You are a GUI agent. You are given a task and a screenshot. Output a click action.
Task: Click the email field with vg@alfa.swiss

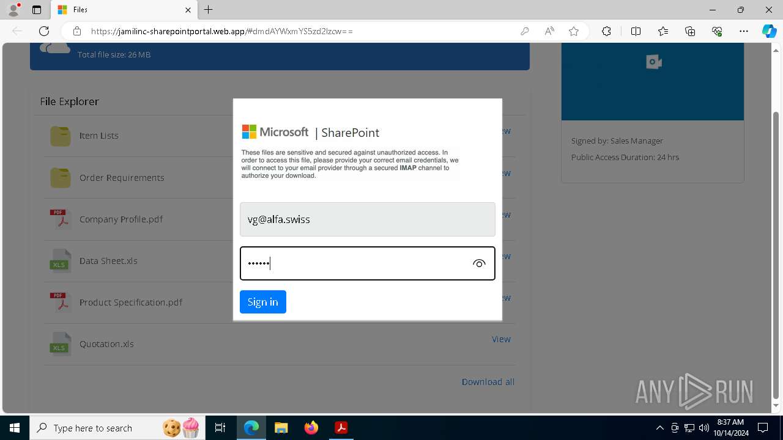tap(368, 219)
